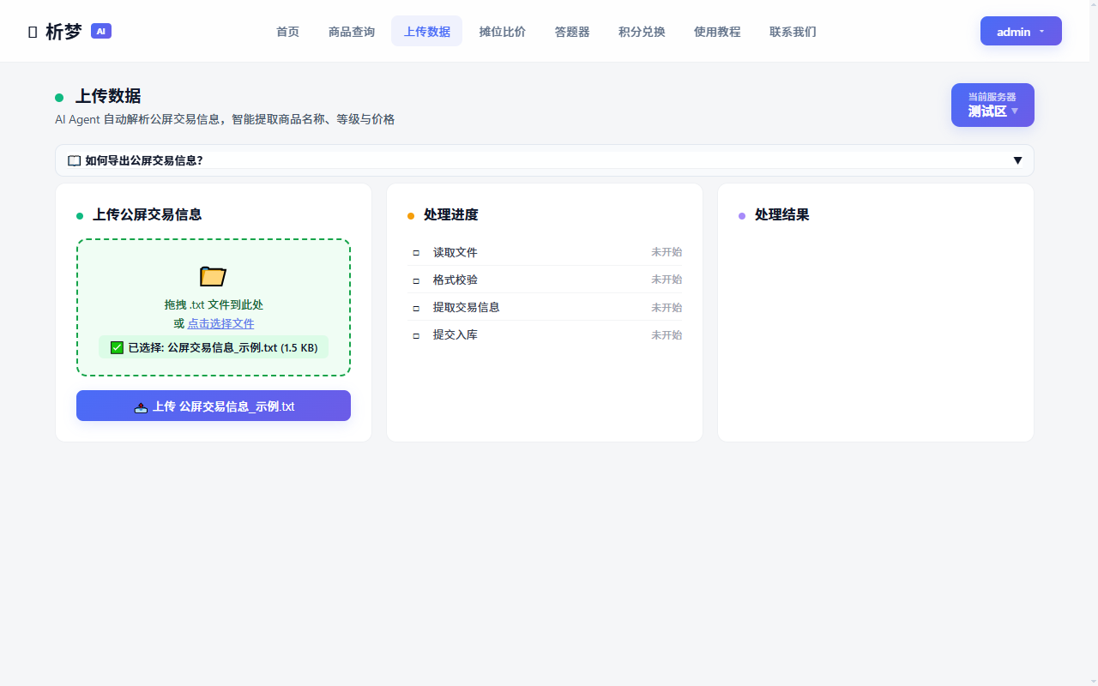This screenshot has width=1098, height=686.
Task: Click the 格式校验 step label
Action: click(455, 280)
